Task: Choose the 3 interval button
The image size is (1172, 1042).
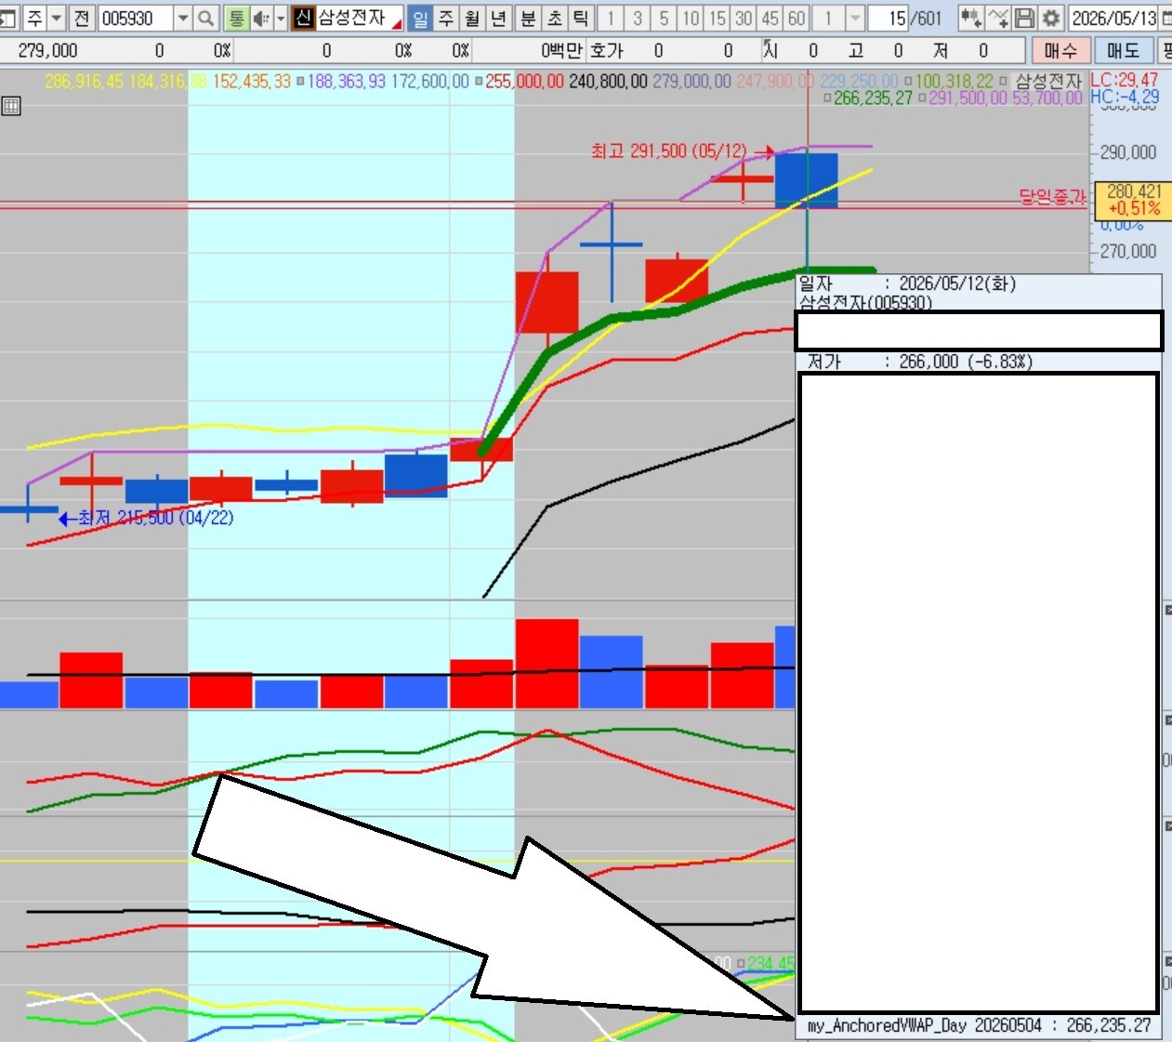Action: tap(638, 18)
